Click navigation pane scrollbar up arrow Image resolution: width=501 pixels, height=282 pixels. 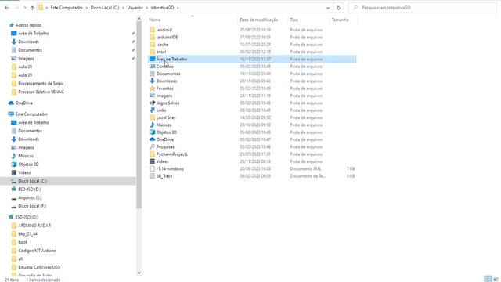click(139, 19)
